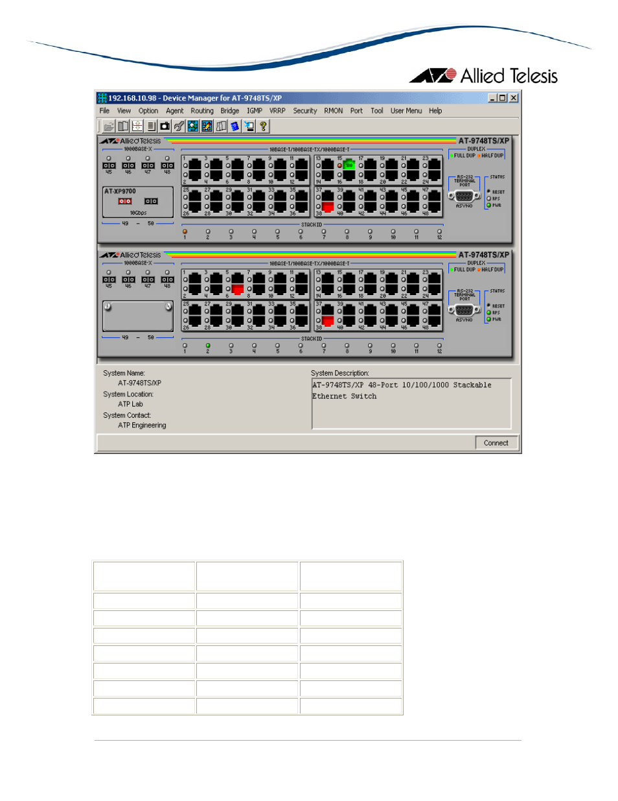Click the wrench tool toolbar icon
618x801 pixels.
pyautogui.click(x=179, y=126)
